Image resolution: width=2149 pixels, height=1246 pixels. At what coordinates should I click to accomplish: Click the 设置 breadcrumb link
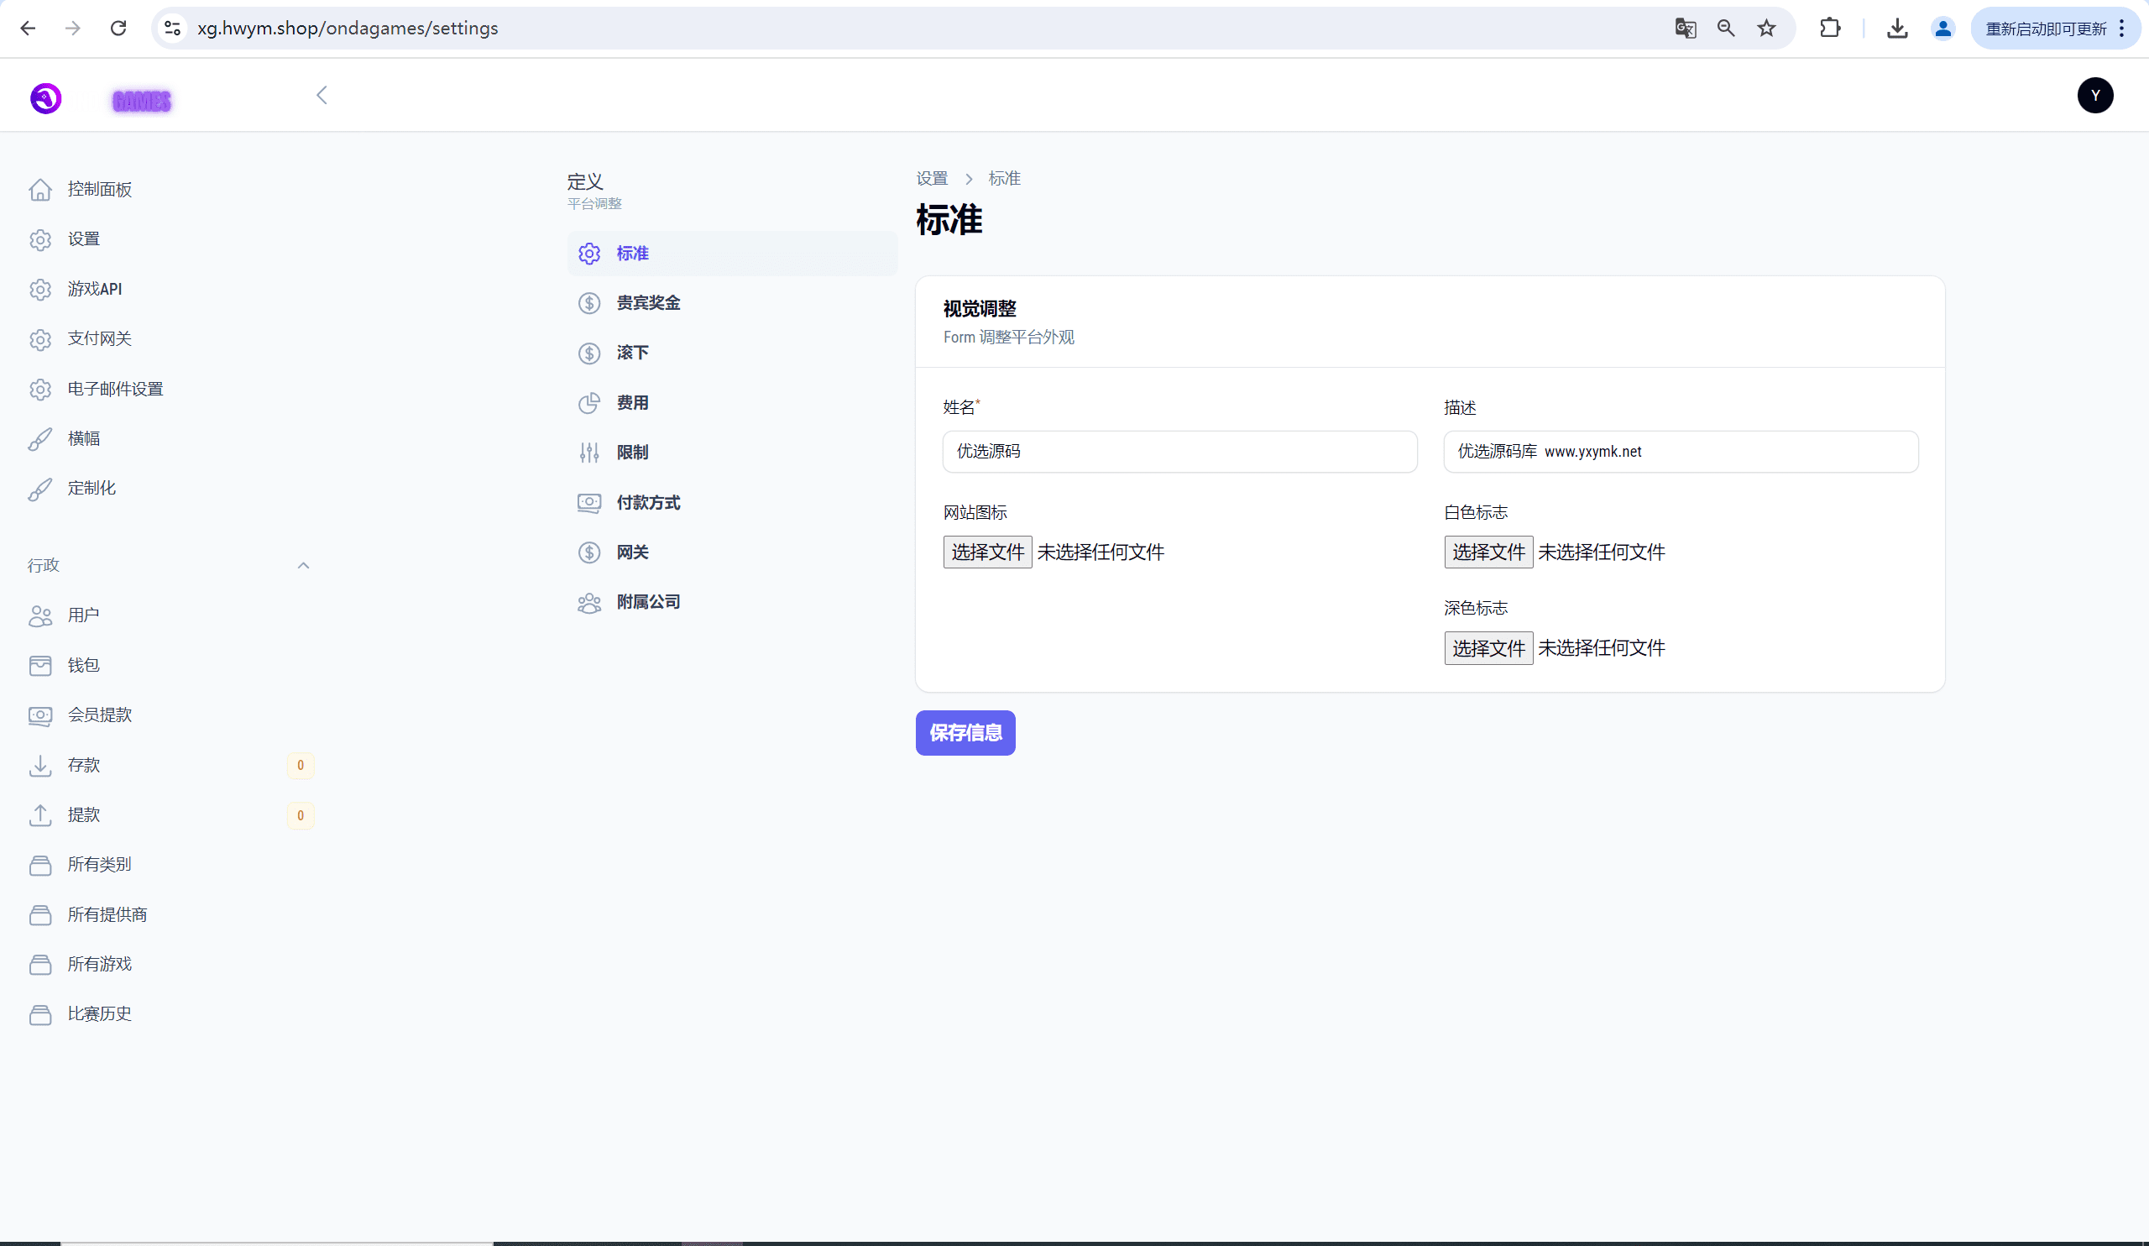931,178
